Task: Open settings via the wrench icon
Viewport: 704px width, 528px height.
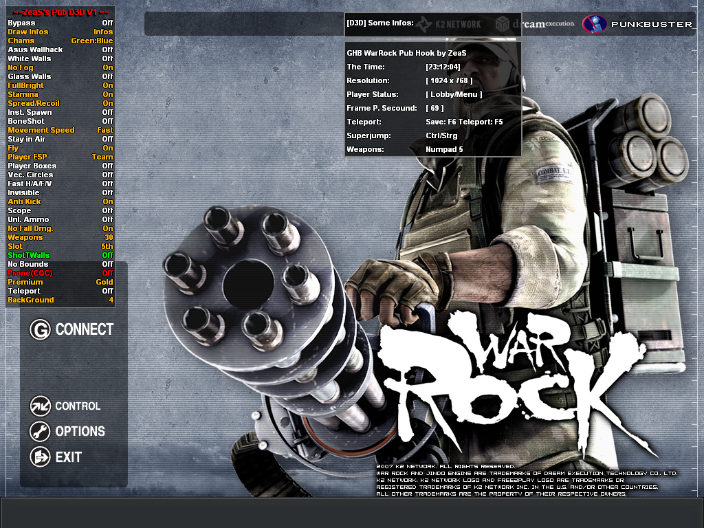Action: [x=40, y=432]
